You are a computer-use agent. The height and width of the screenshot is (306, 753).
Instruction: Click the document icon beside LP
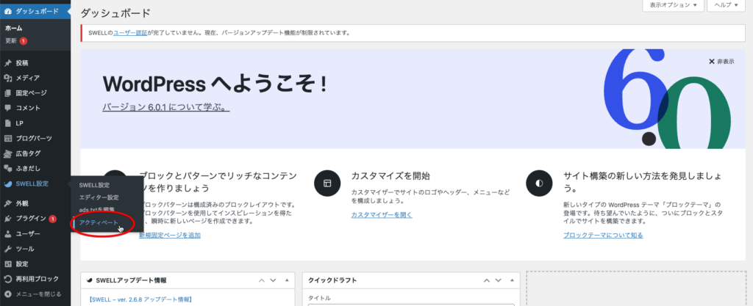[x=7, y=123]
